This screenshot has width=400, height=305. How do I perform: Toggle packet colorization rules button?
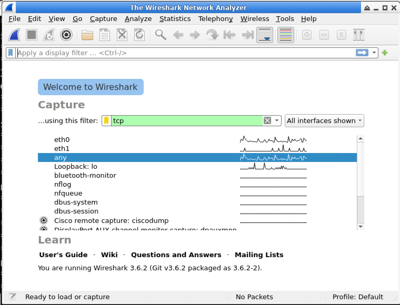click(x=286, y=35)
